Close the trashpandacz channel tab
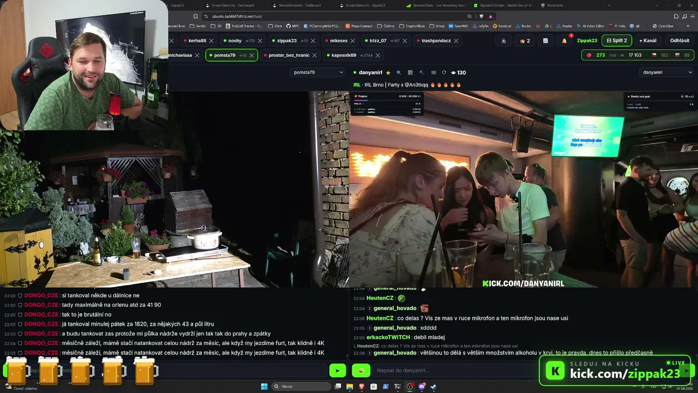 (456, 40)
